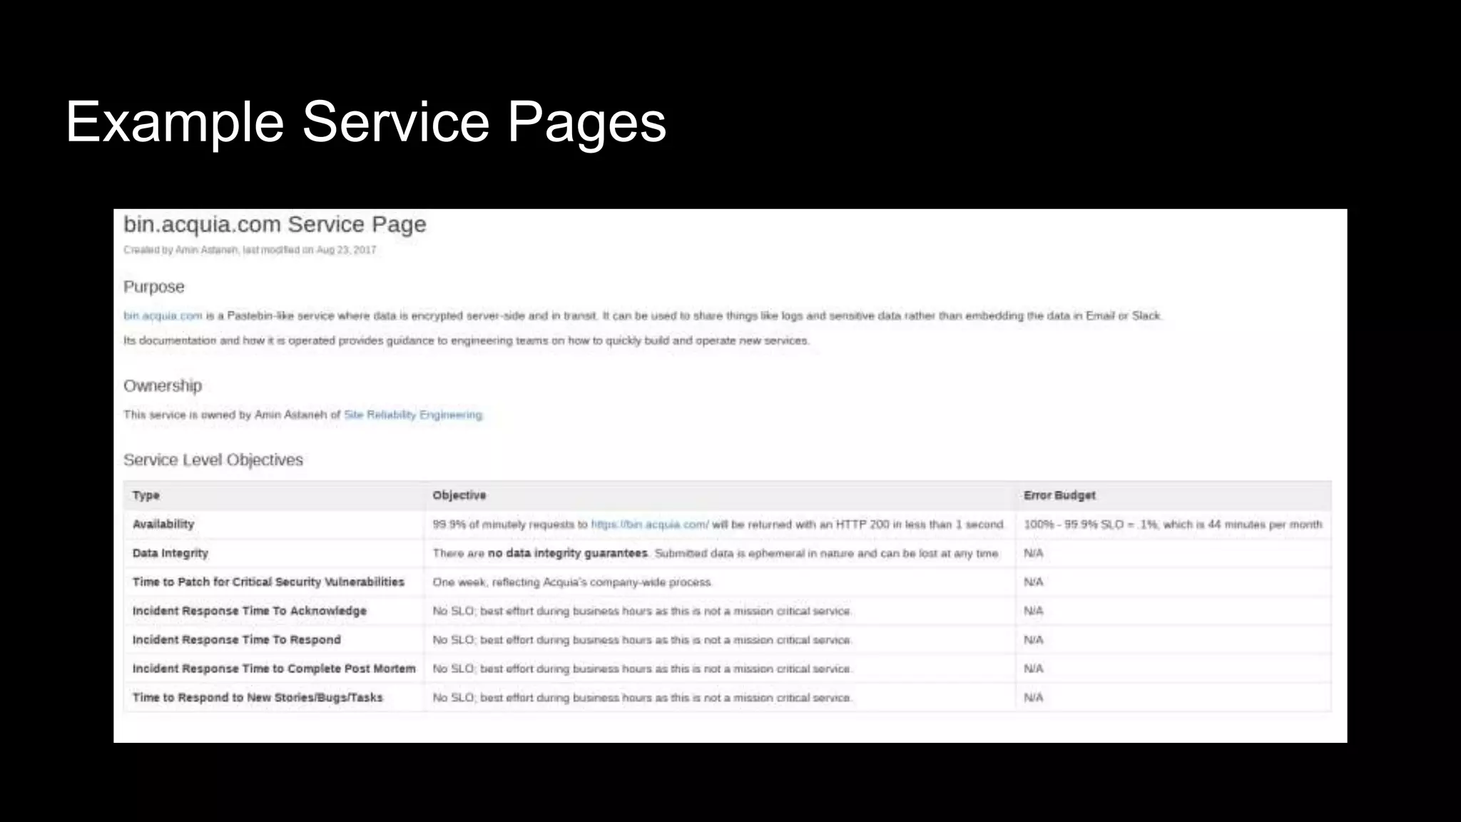The image size is (1461, 822).
Task: Select the 'Purpose' section heading
Action: [154, 287]
